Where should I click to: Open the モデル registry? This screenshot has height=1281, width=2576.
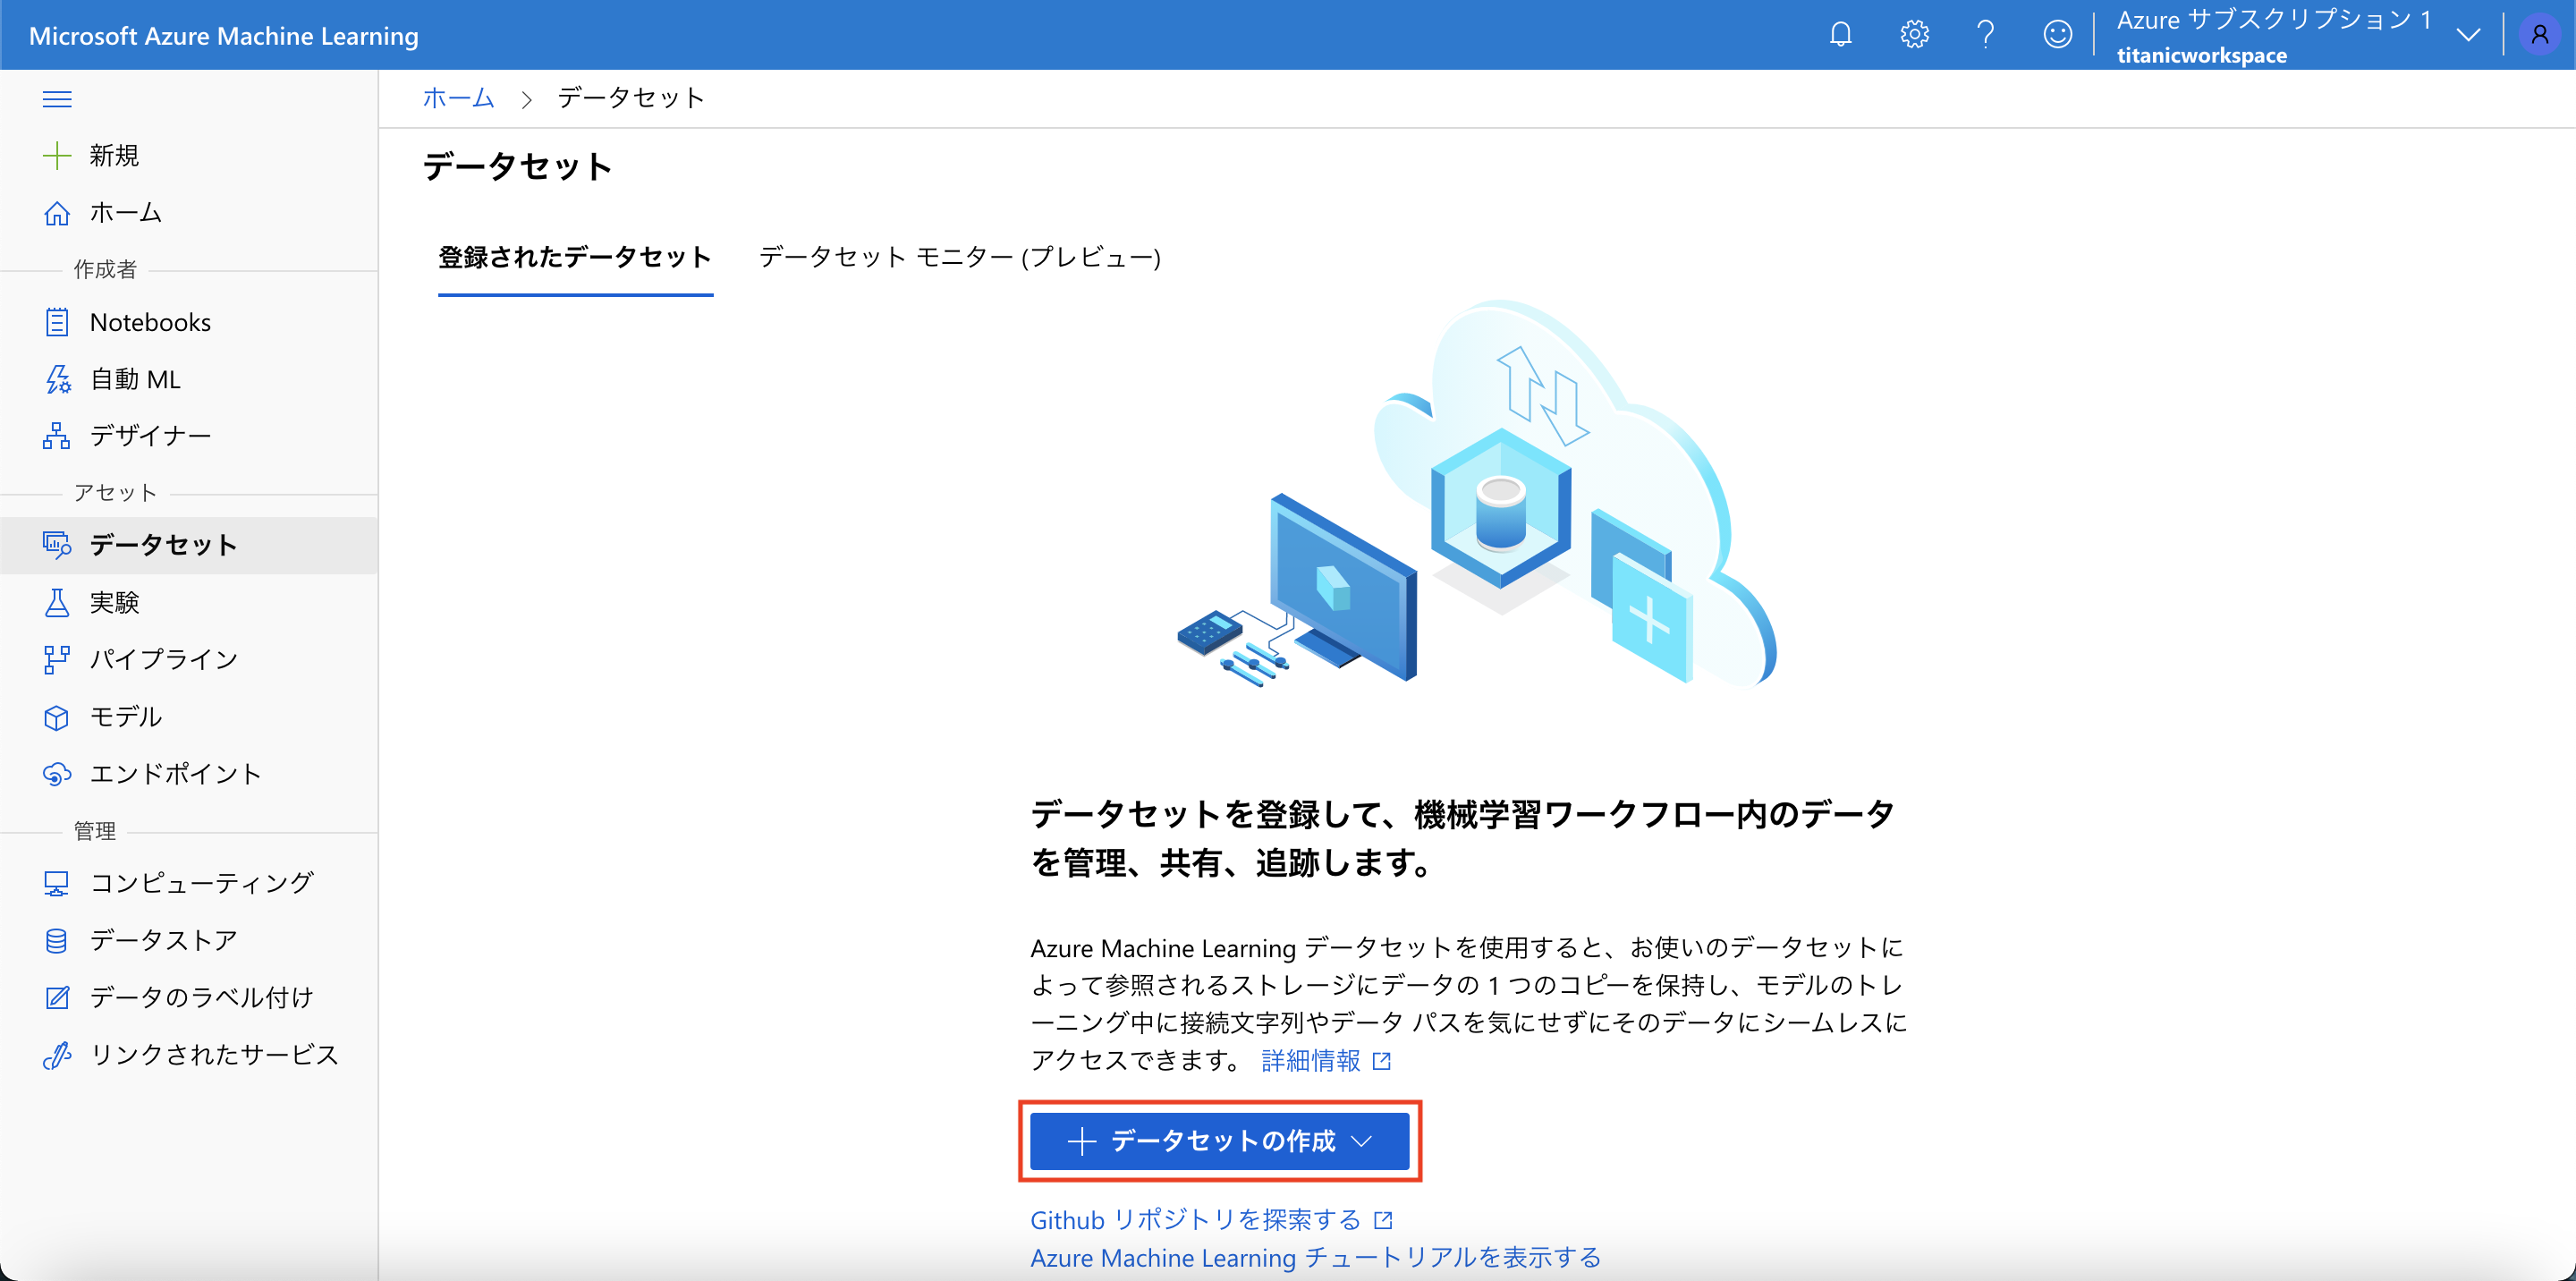pyautogui.click(x=126, y=717)
